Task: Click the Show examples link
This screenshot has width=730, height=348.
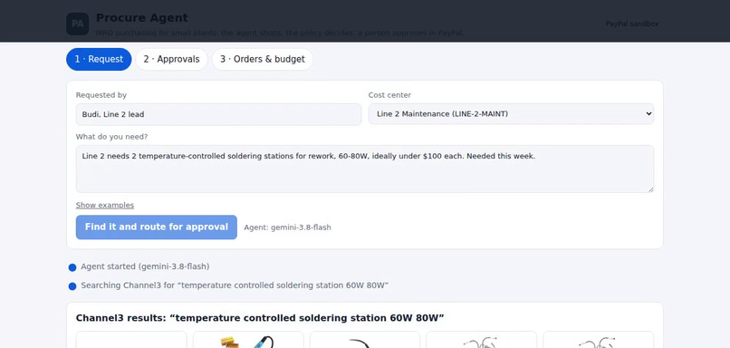Action: coord(105,205)
